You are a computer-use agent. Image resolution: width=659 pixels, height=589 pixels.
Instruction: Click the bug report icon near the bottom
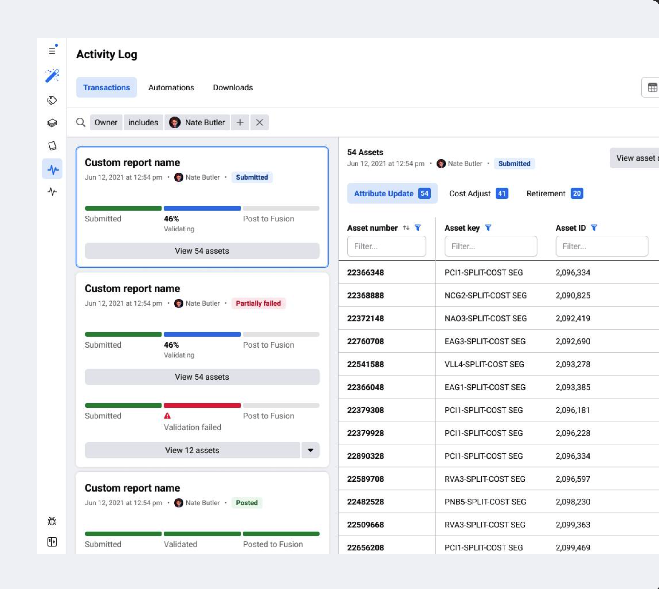coord(52,521)
